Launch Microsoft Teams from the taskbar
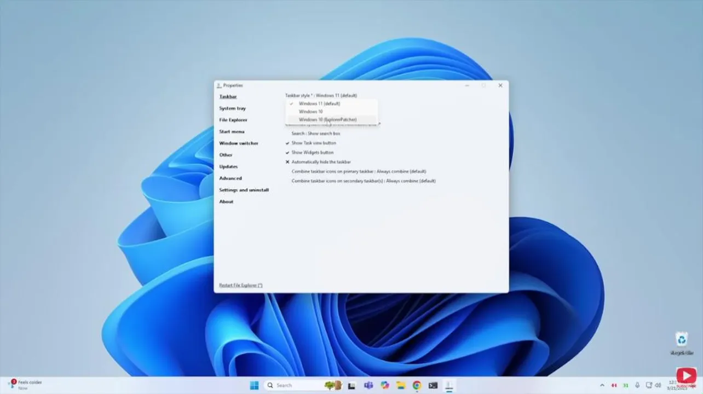Screen dimensions: 703x394 pyautogui.click(x=368, y=385)
